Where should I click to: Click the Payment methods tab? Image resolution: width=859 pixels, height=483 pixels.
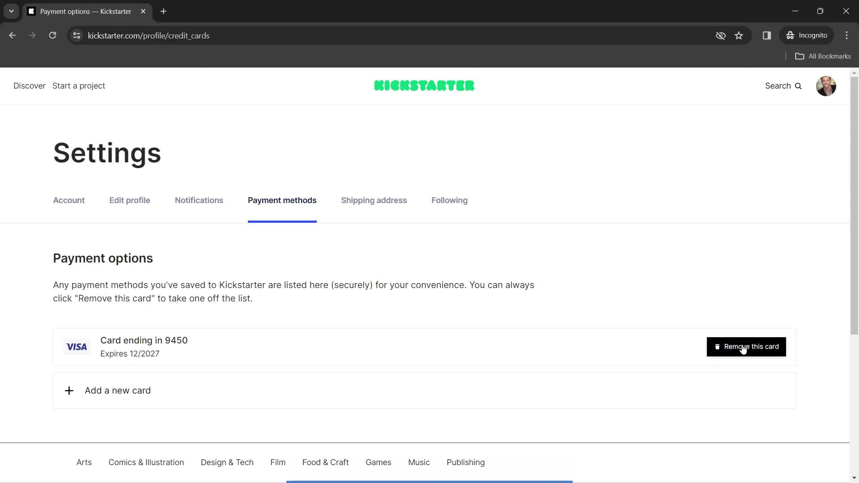coord(282,200)
